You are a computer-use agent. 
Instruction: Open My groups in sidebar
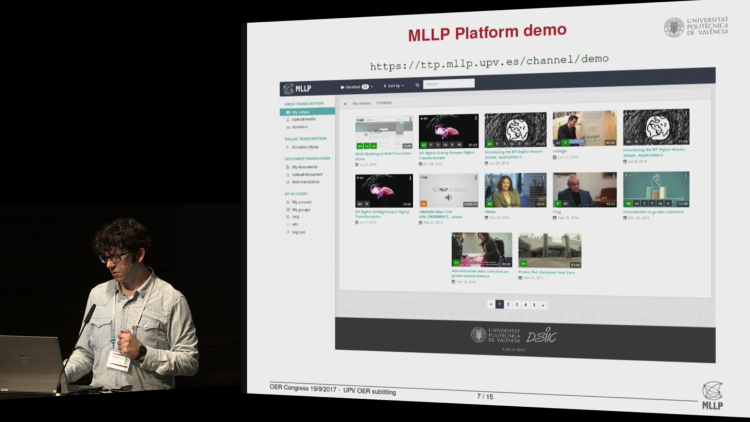pos(301,210)
